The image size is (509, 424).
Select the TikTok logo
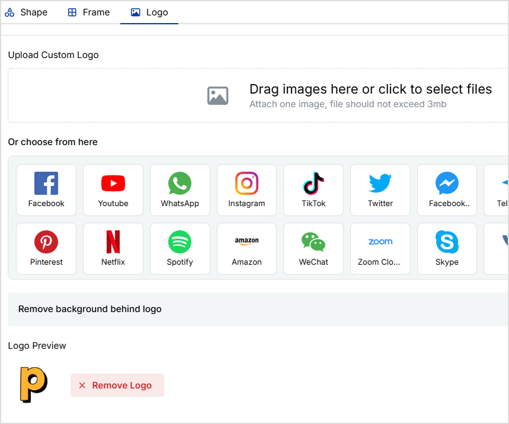pyautogui.click(x=313, y=189)
